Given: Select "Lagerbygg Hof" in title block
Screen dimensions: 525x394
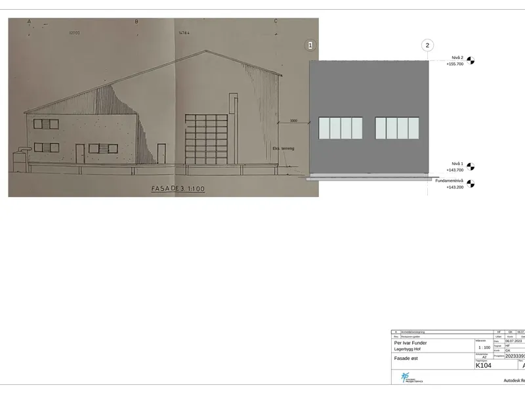Looking at the screenshot, I should click(407, 349).
